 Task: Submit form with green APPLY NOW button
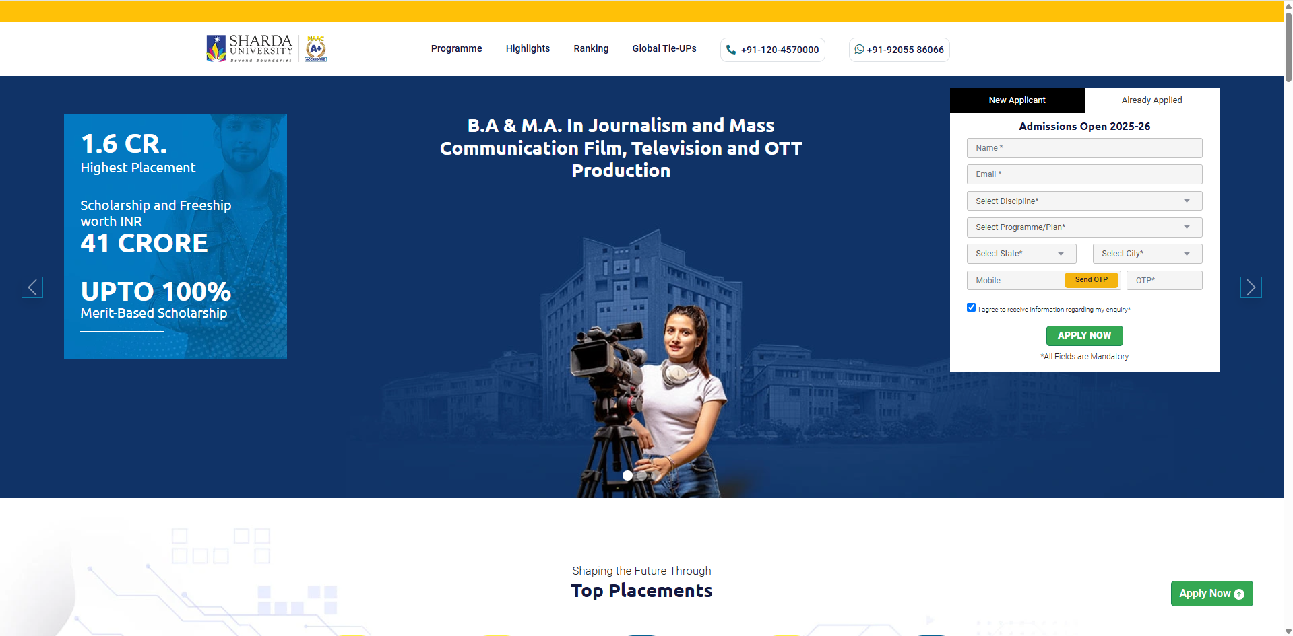click(x=1084, y=335)
